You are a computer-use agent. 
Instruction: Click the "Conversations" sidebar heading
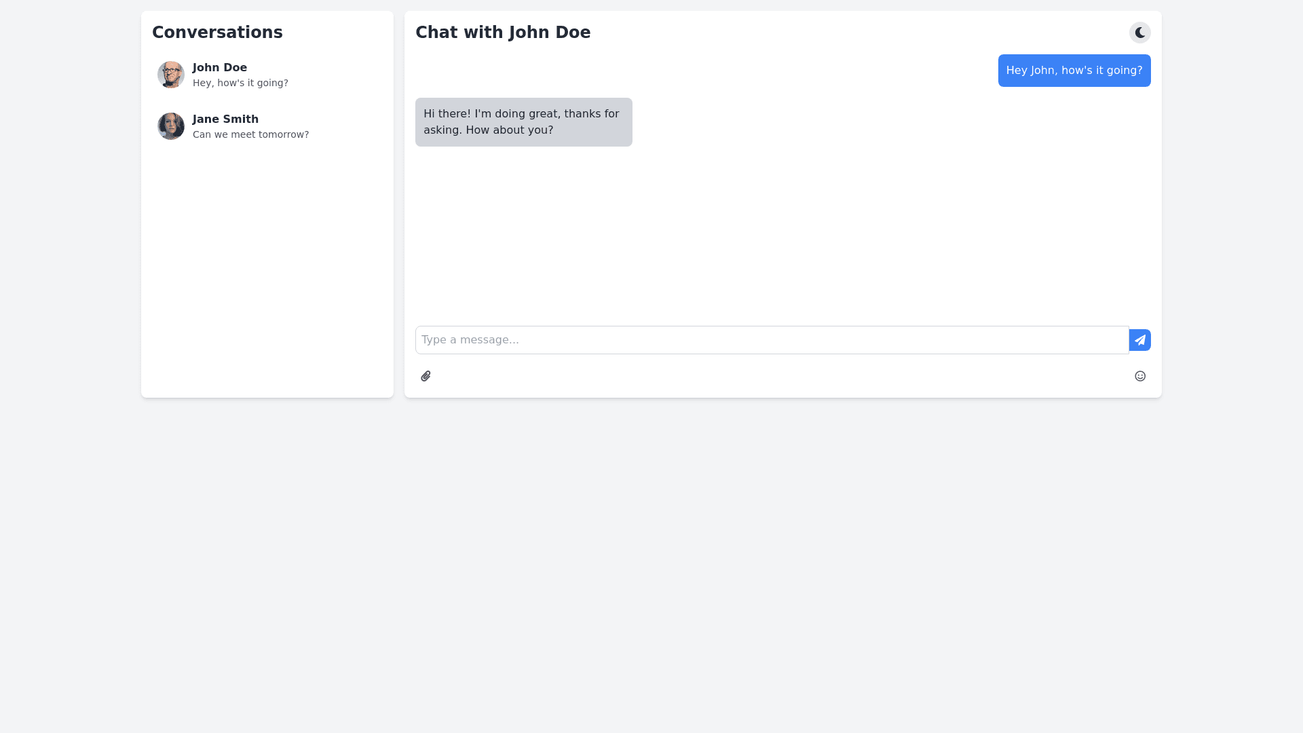(217, 33)
